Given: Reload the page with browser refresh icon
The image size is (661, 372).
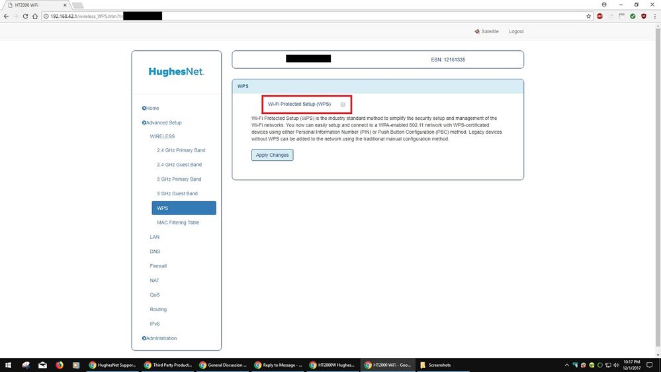Looking at the screenshot, I should (26, 16).
